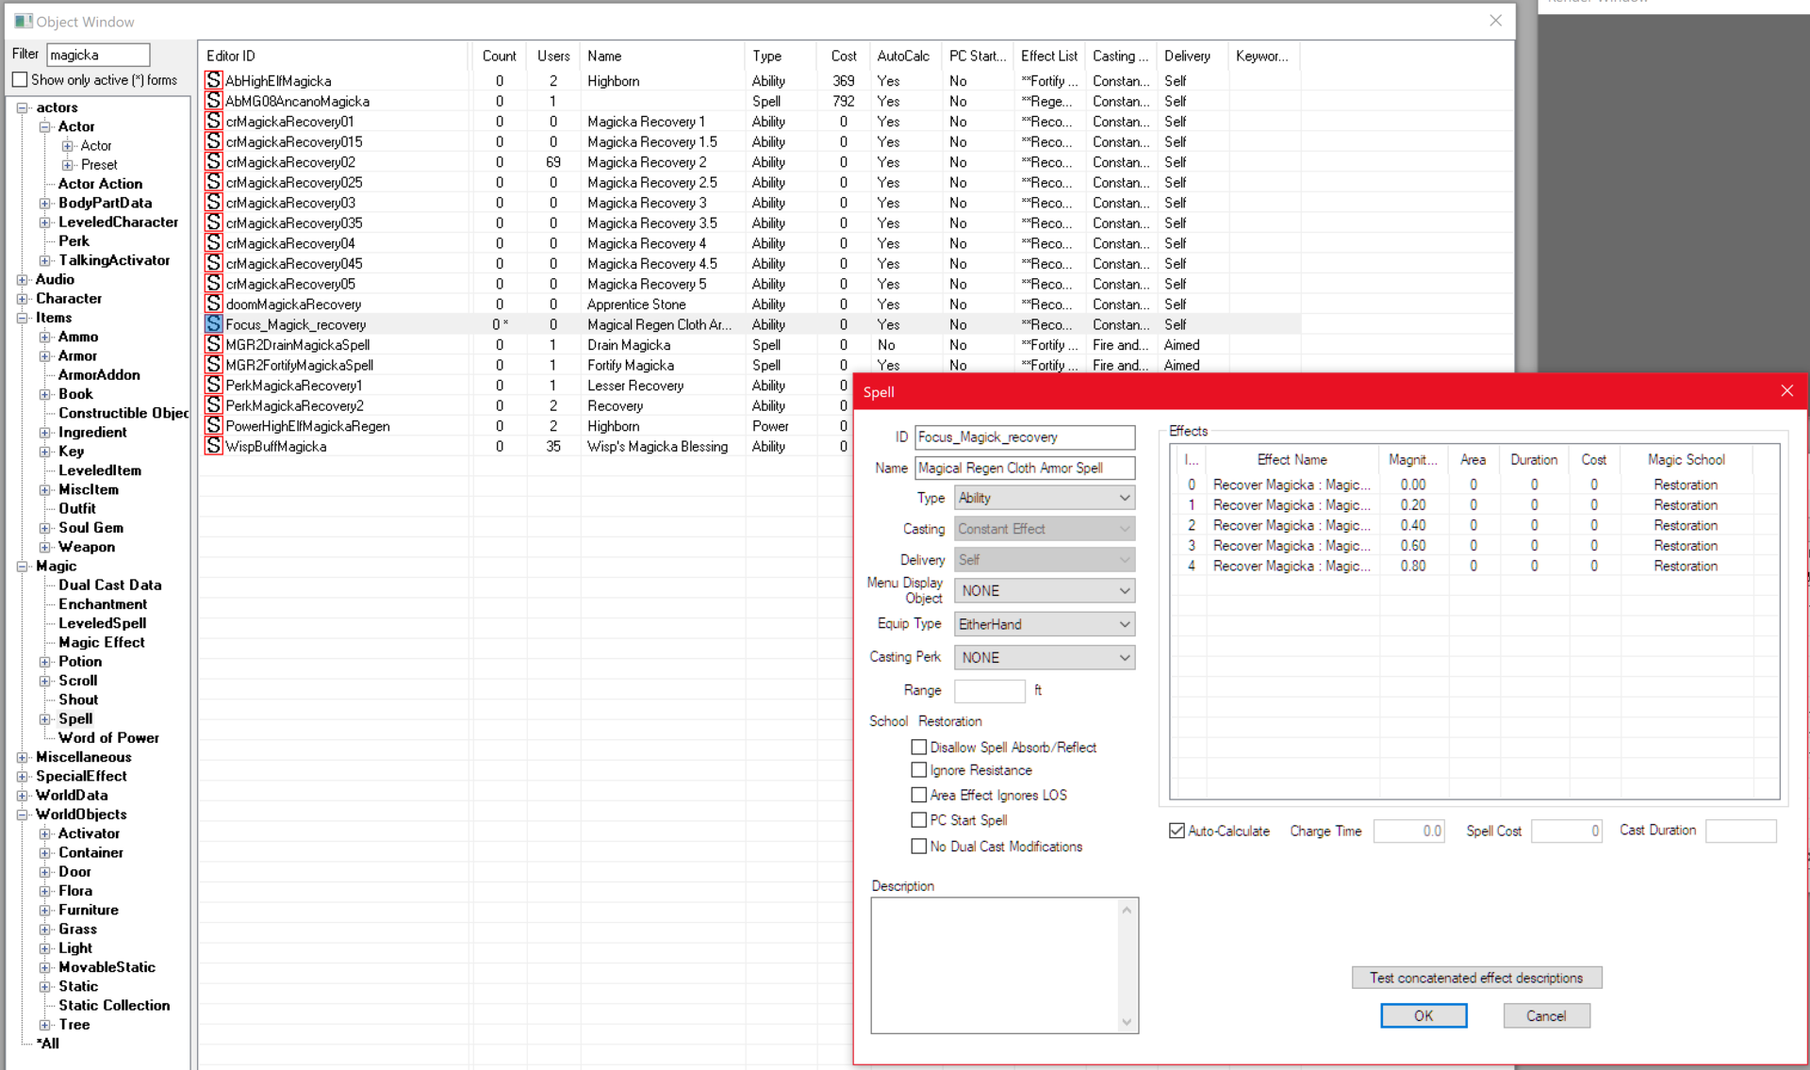1810x1070 pixels.
Task: Sort list by Users column header
Action: (x=552, y=56)
